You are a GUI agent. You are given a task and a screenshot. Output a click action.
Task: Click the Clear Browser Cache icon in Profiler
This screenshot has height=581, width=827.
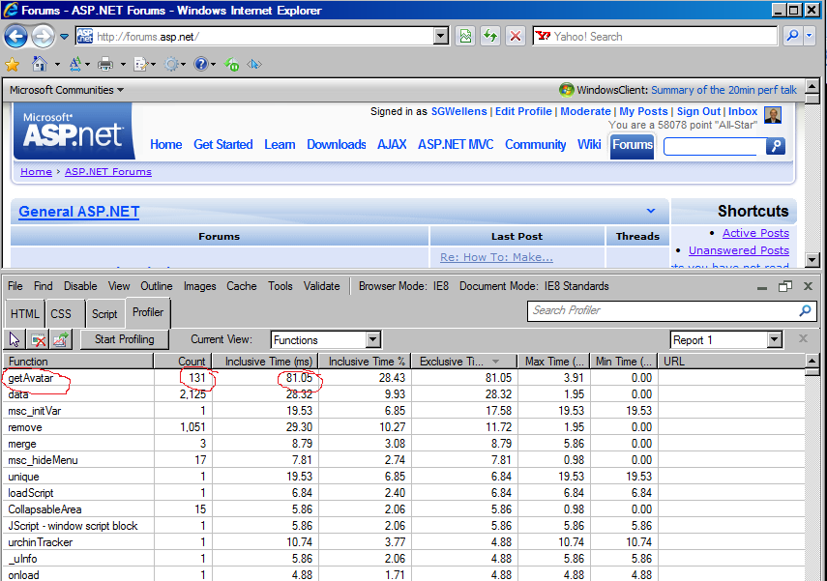pyautogui.click(x=38, y=339)
